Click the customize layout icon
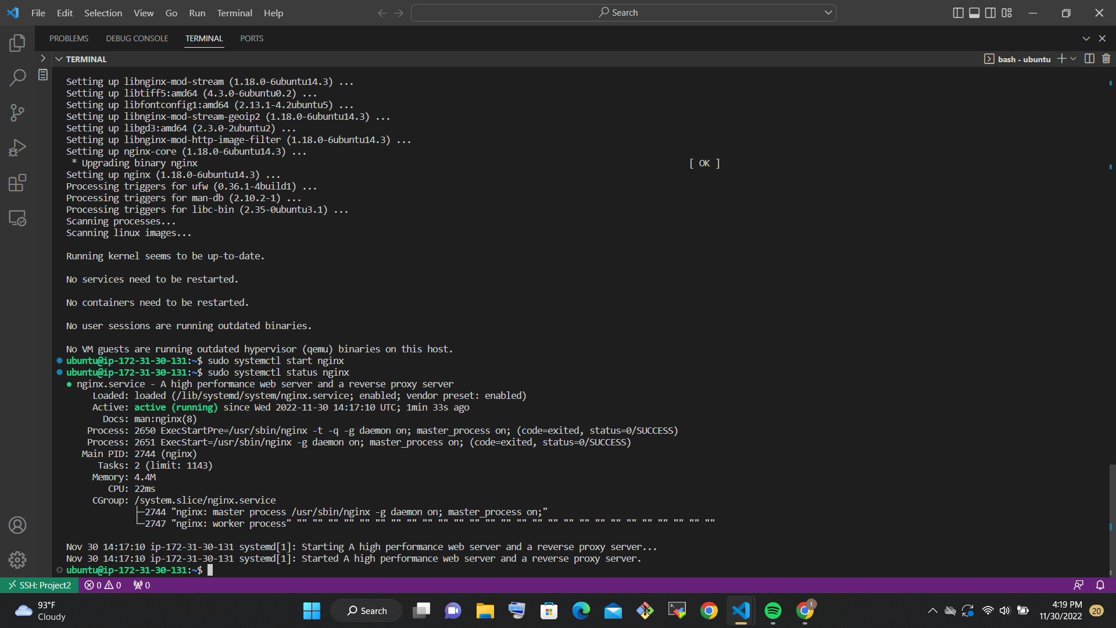 tap(1007, 13)
